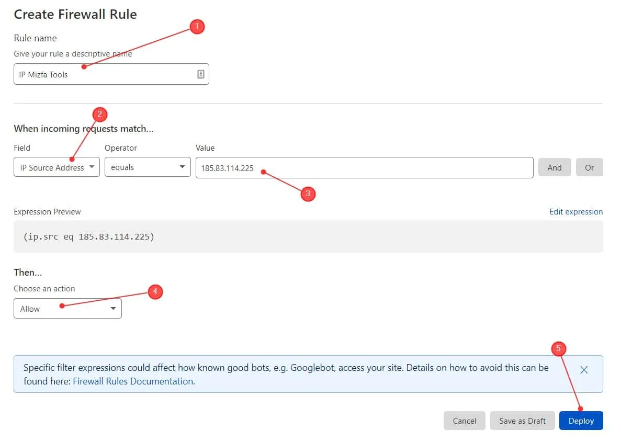
Task: Open Firewall Rules Documentation link
Action: coord(133,381)
